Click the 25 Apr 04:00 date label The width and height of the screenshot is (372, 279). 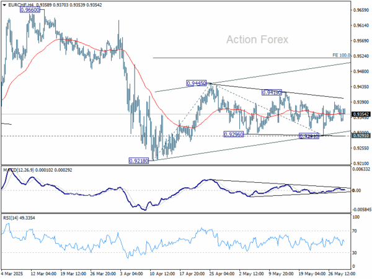[222, 273]
